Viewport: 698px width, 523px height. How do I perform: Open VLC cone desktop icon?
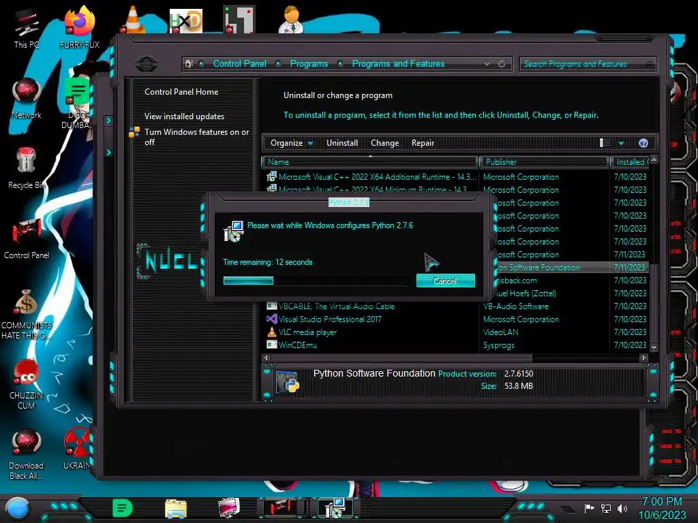click(x=133, y=20)
